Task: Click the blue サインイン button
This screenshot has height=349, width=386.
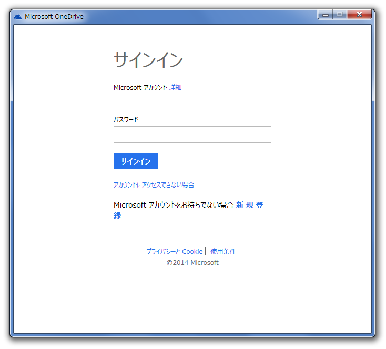Action: [x=136, y=161]
